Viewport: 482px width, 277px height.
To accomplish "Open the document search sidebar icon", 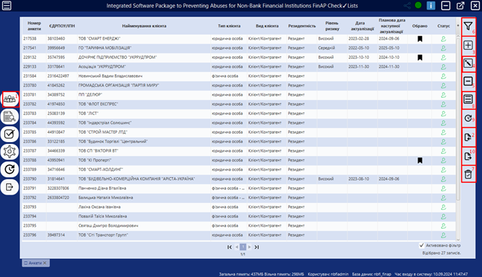I will click(x=10, y=117).
